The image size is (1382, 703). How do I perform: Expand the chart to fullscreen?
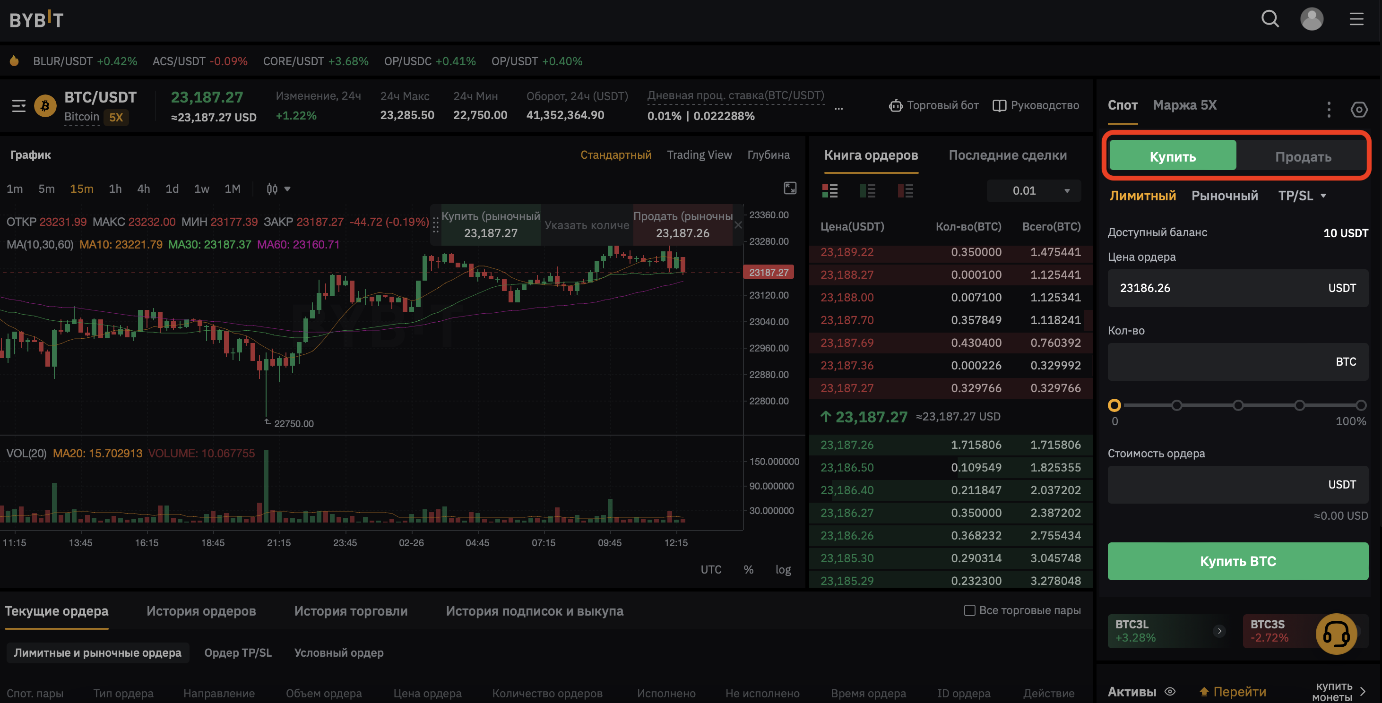tap(790, 188)
